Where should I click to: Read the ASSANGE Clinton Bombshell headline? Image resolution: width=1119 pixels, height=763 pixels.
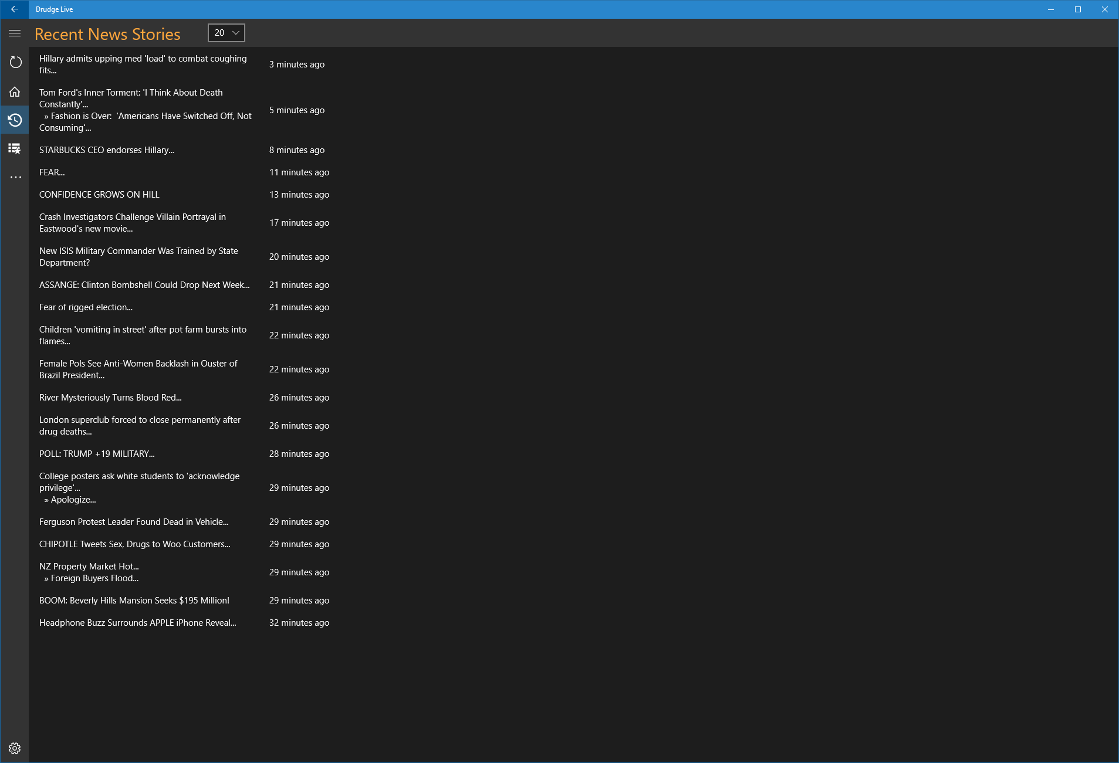(x=143, y=284)
